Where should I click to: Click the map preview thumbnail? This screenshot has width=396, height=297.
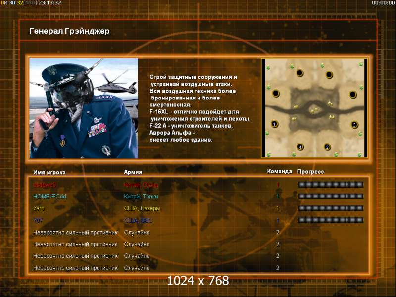tap(314, 108)
